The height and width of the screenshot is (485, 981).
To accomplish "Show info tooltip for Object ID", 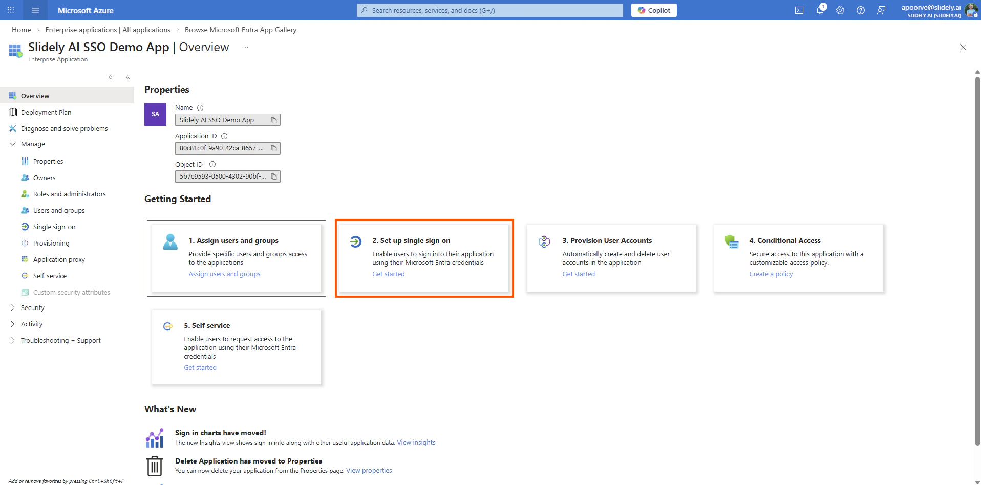I will 212,165.
